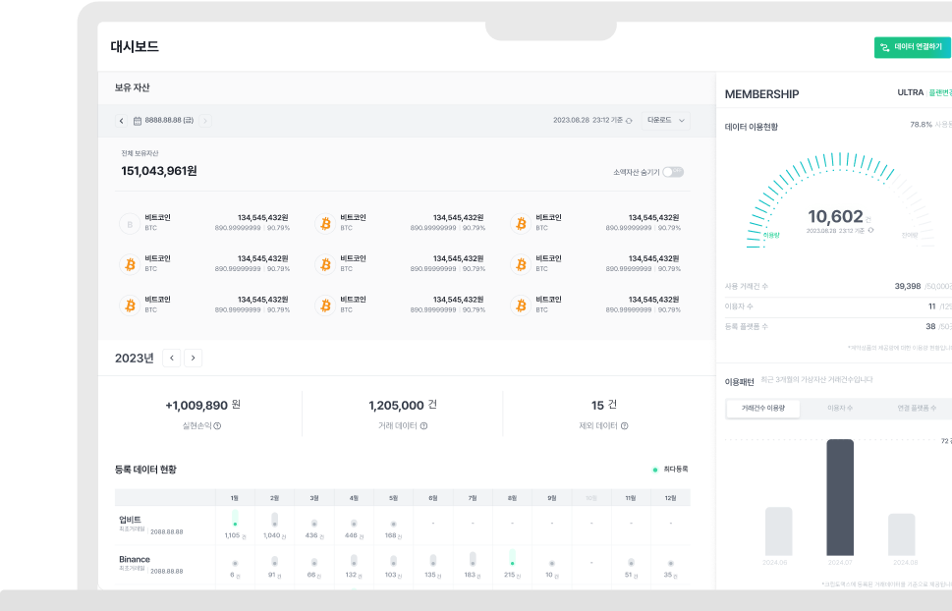
Task: Click the 1월 column header
Action: pyautogui.click(x=235, y=498)
